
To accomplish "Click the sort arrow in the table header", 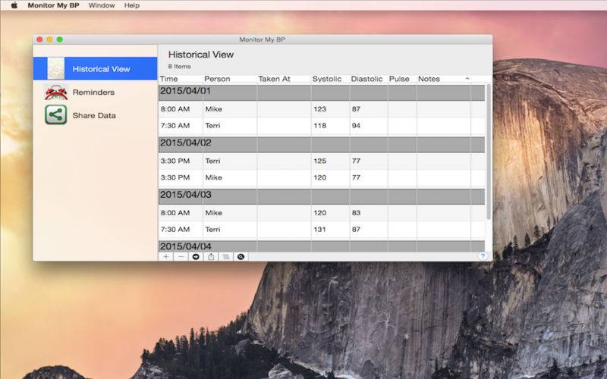I will [467, 79].
